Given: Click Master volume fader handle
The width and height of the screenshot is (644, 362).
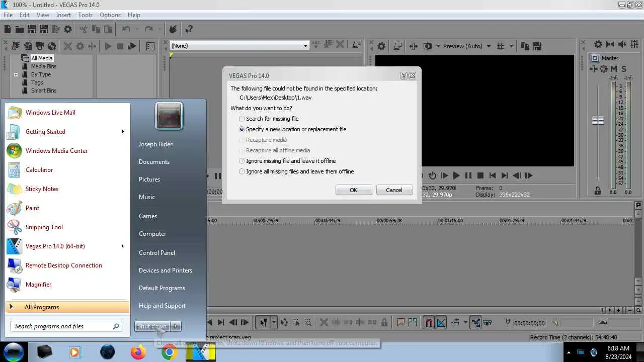Looking at the screenshot, I should tap(598, 121).
